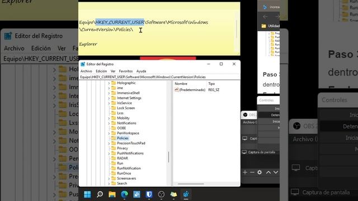Viewport: 358px width, 201px height.
Task: Open File Explorer from the taskbar
Action: 112,194
